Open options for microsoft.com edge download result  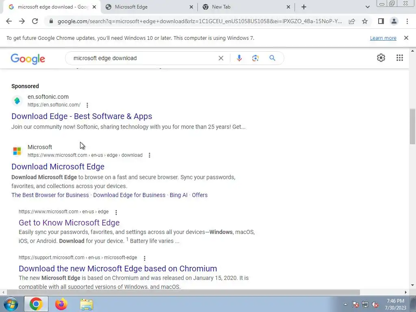click(149, 155)
